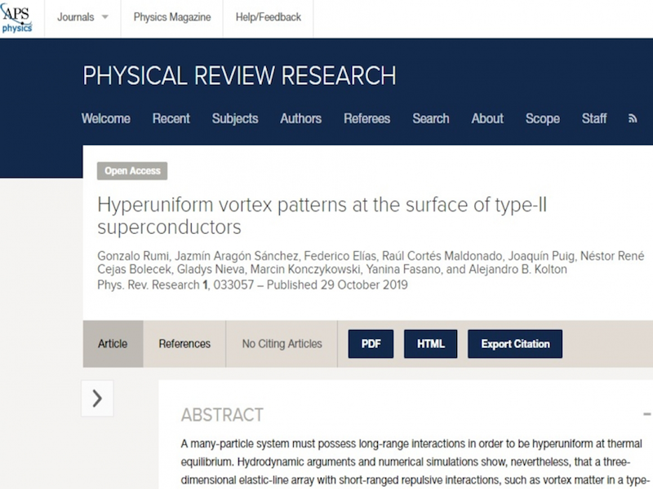Click the Published 29 October 2019 date
Screen dimensions: 653x489
point(337,284)
